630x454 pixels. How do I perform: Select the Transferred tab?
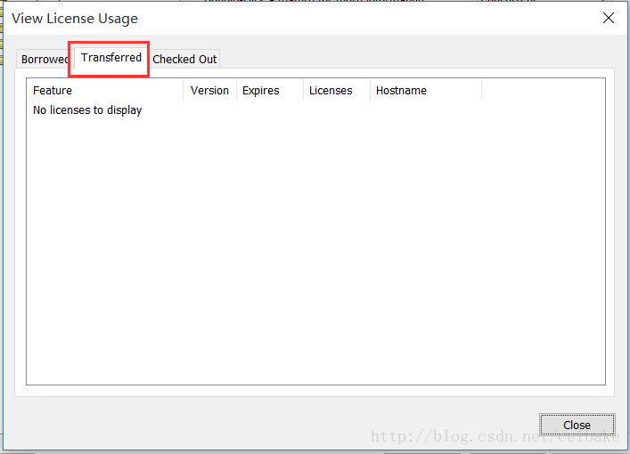(110, 58)
